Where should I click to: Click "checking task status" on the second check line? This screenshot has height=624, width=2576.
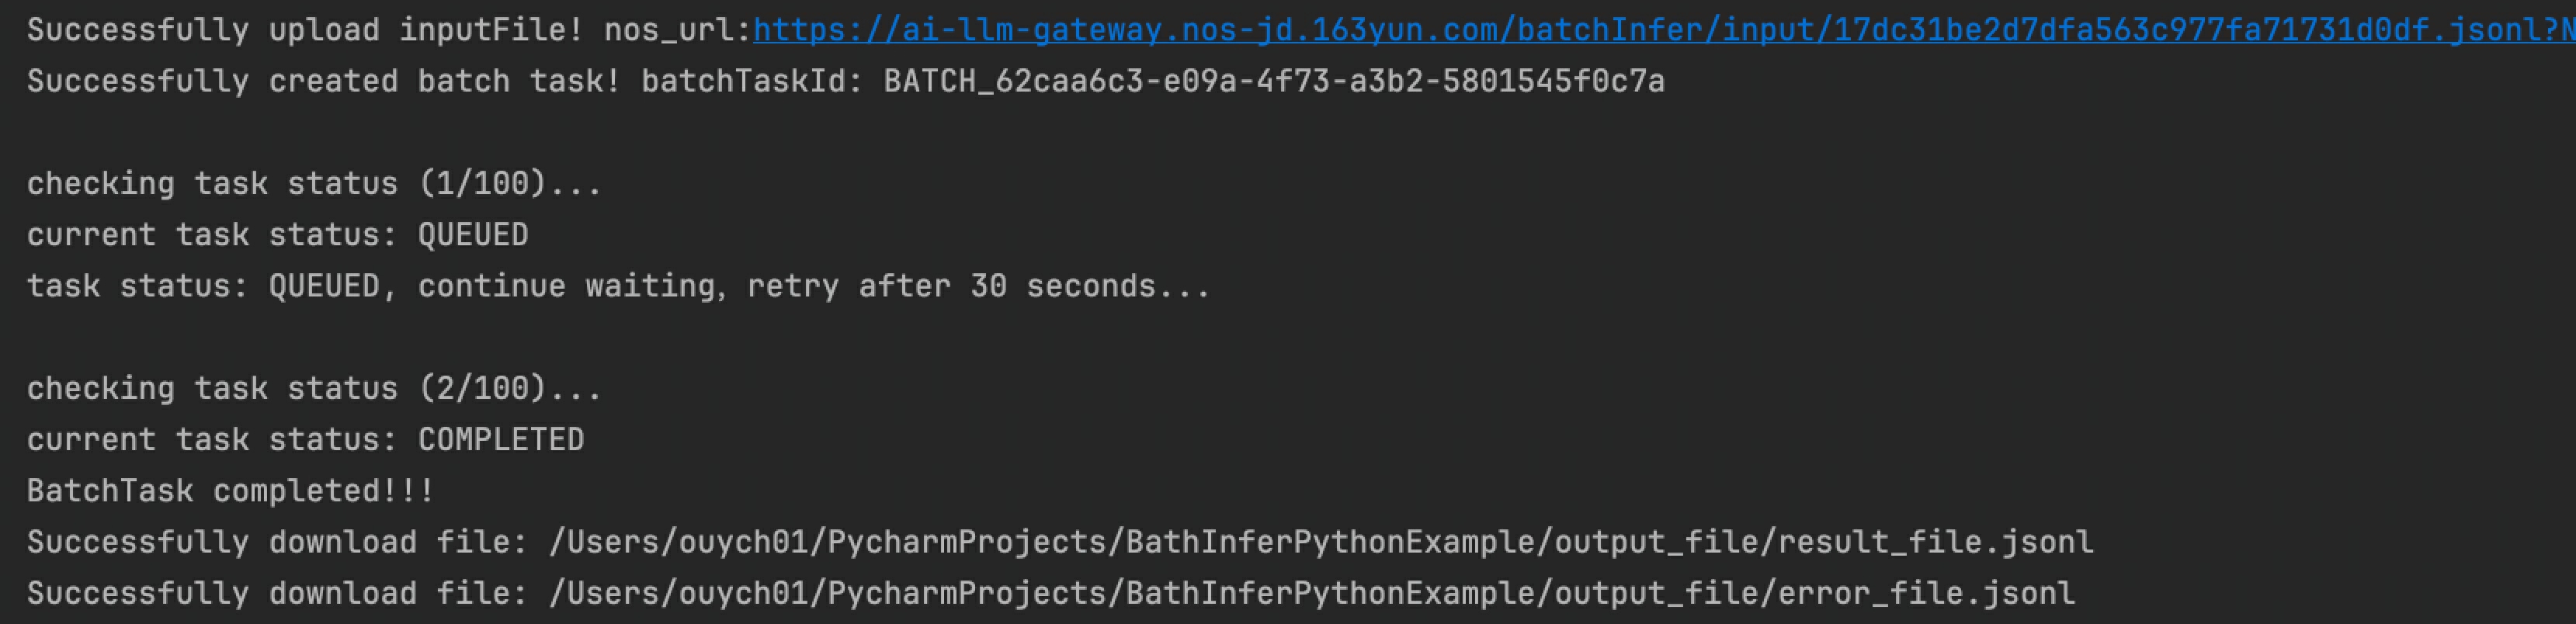(x=212, y=388)
